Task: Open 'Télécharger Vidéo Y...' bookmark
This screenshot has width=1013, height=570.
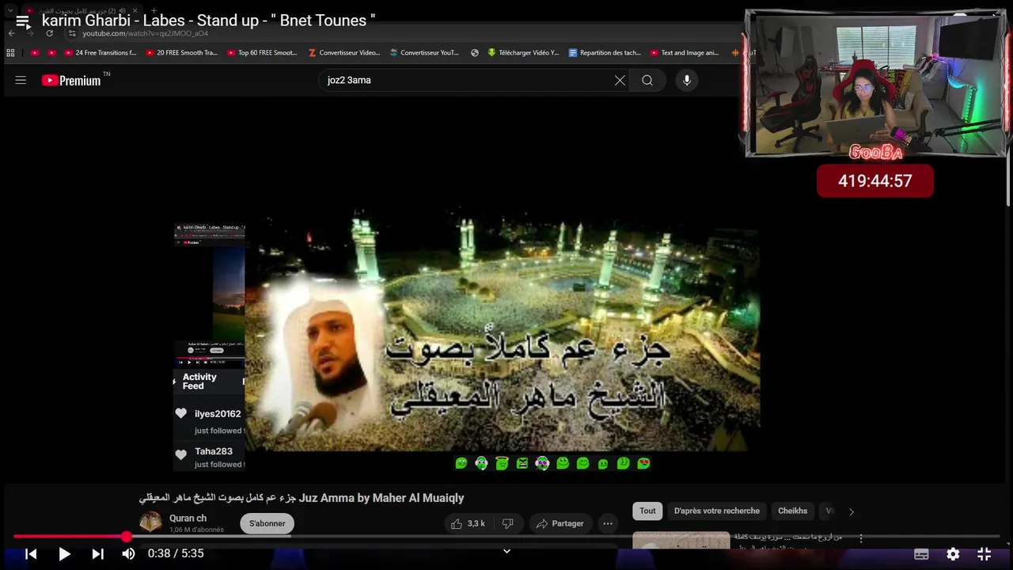Action: (523, 53)
